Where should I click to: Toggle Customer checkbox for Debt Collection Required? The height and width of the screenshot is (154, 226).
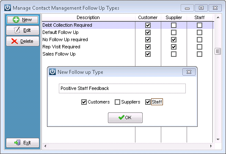(148, 25)
